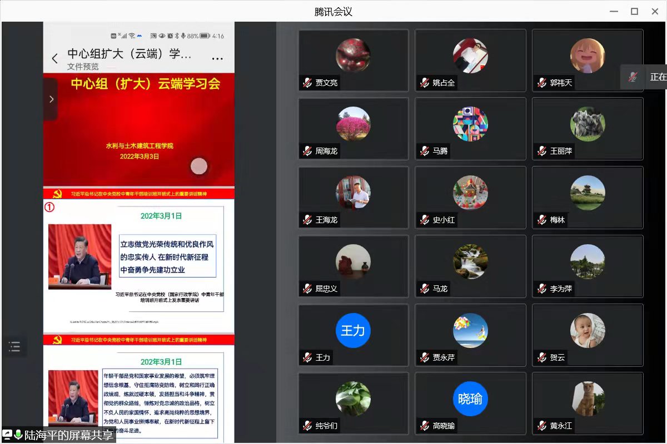Click 梅林's muted microphone icon
This screenshot has height=444, width=667.
542,220
